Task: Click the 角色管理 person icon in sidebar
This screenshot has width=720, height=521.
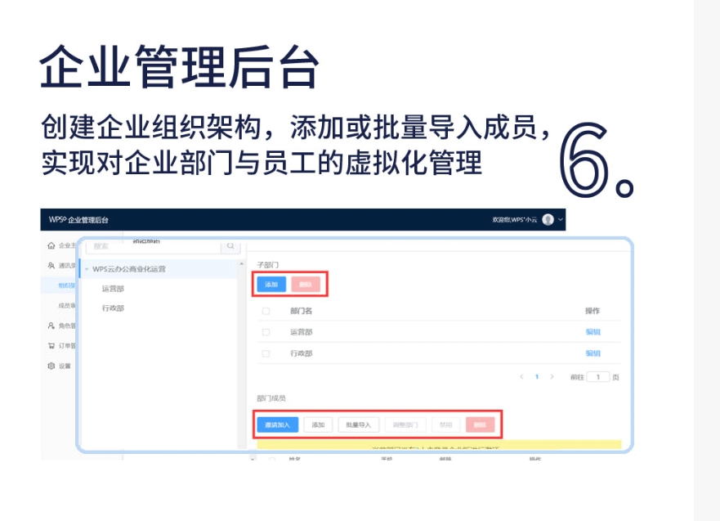Action: tap(51, 326)
